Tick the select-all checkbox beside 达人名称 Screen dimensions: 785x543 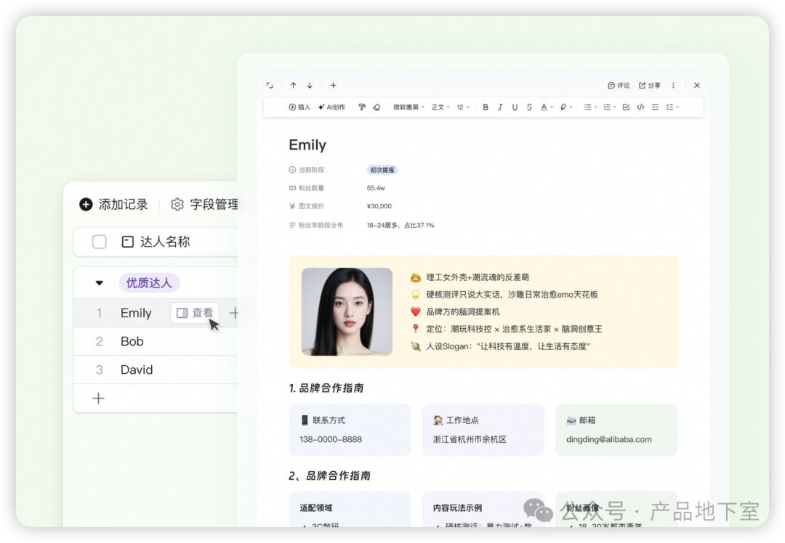point(100,242)
